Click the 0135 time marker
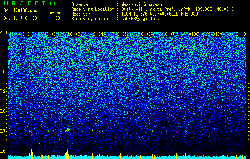This screenshot has width=250, height=159. coord(122,34)
